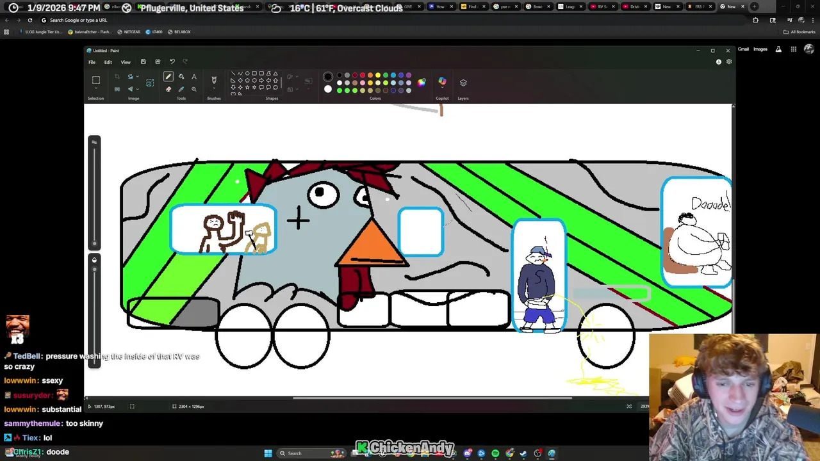This screenshot has width=820, height=461.
Task: Pick the yellow color in palette
Action: [x=378, y=76]
